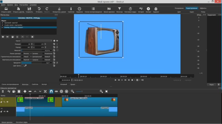This screenshot has width=222, height=124.
Task: Click the Цвет фона color swatch
Action: point(22,66)
